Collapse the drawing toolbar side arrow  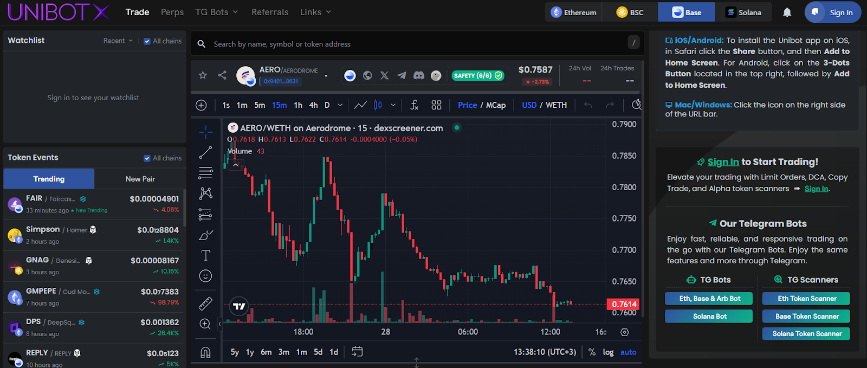click(x=220, y=324)
